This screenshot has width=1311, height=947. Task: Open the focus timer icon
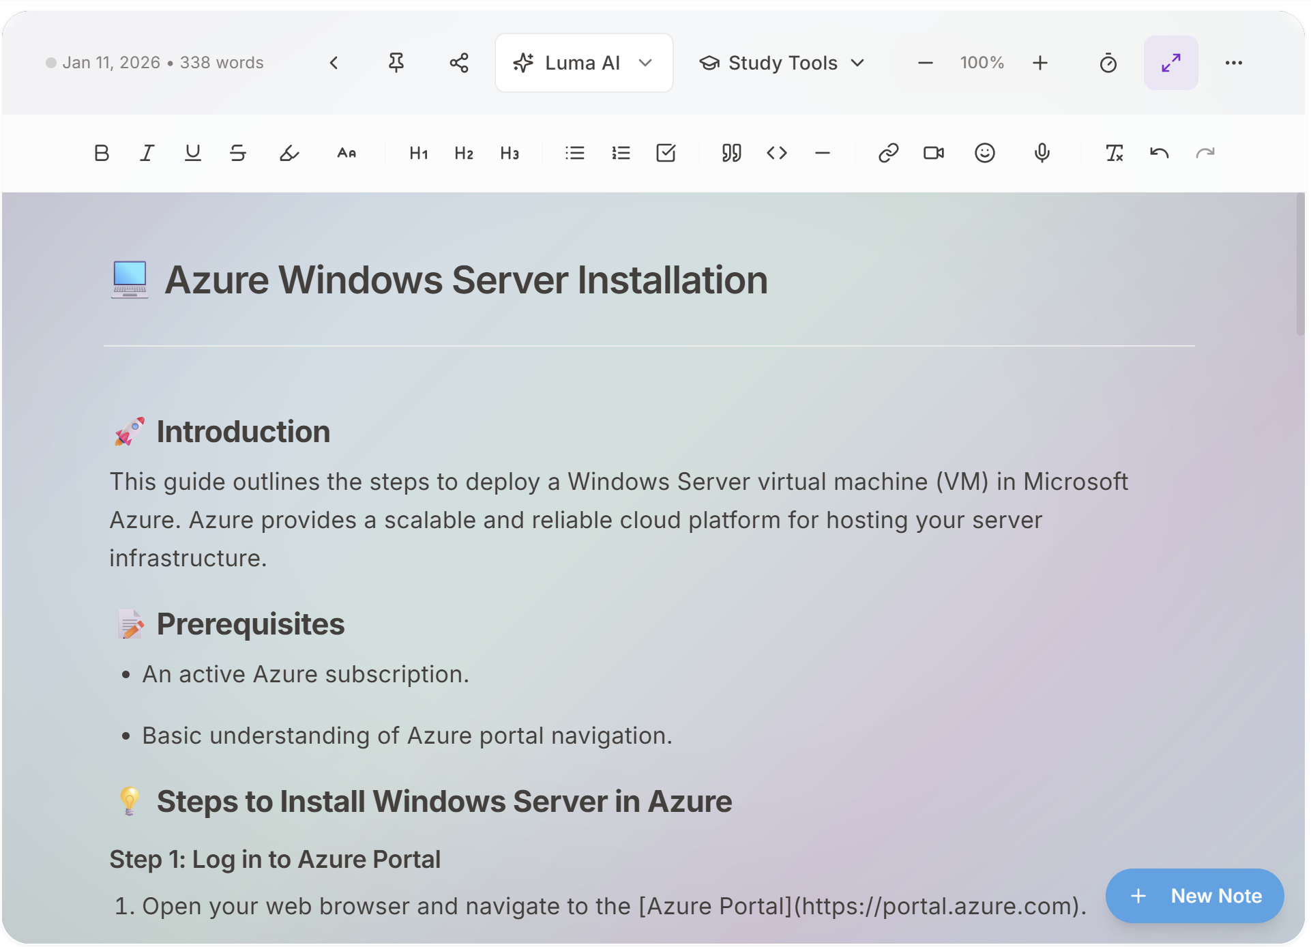coord(1108,63)
